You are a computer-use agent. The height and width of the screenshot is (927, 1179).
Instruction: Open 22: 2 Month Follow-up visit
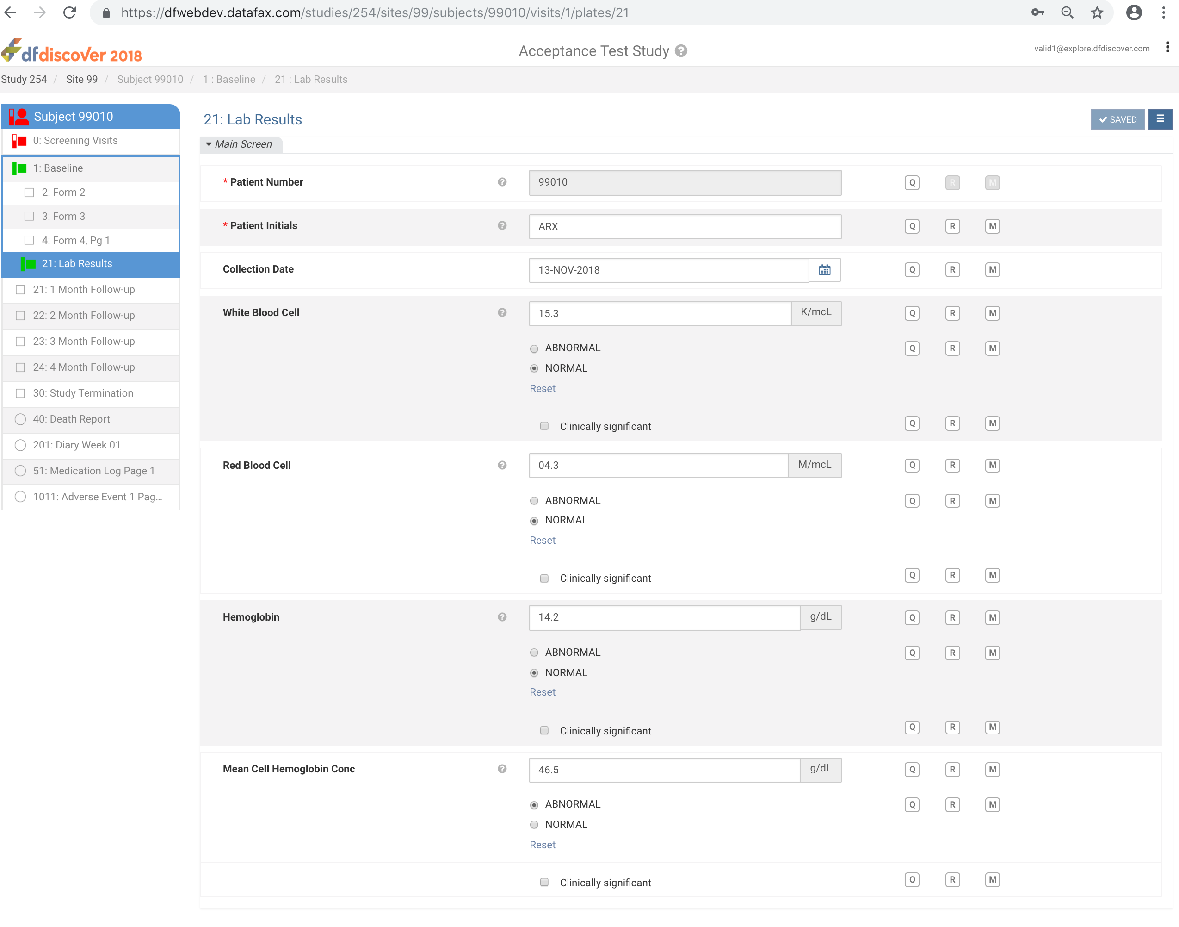point(84,315)
